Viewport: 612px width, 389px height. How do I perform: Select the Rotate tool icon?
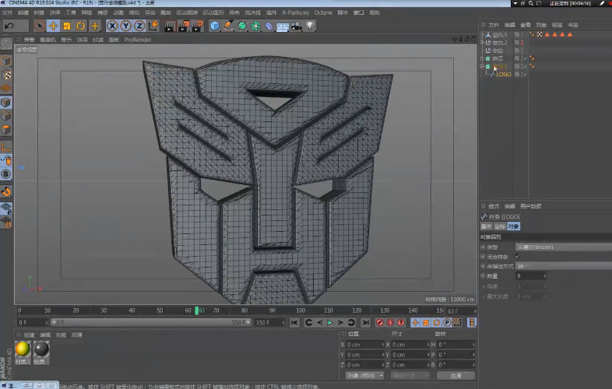pos(81,26)
